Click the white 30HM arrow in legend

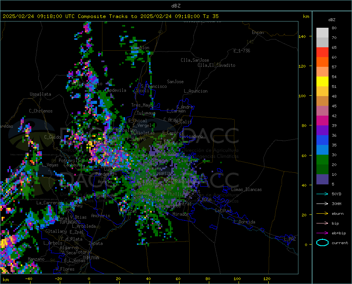[322, 204]
